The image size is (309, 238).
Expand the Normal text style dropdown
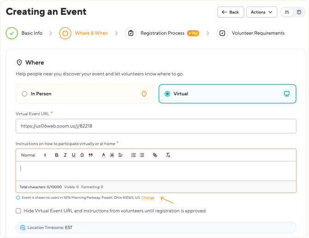point(34,155)
